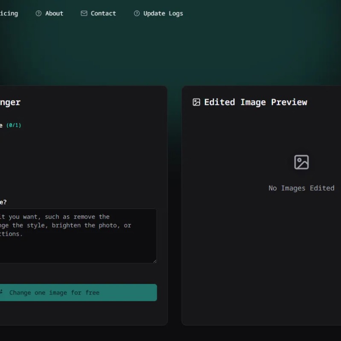This screenshot has height=341, width=341.
Task: Click the envelope icon beside Contact
Action: click(84, 14)
